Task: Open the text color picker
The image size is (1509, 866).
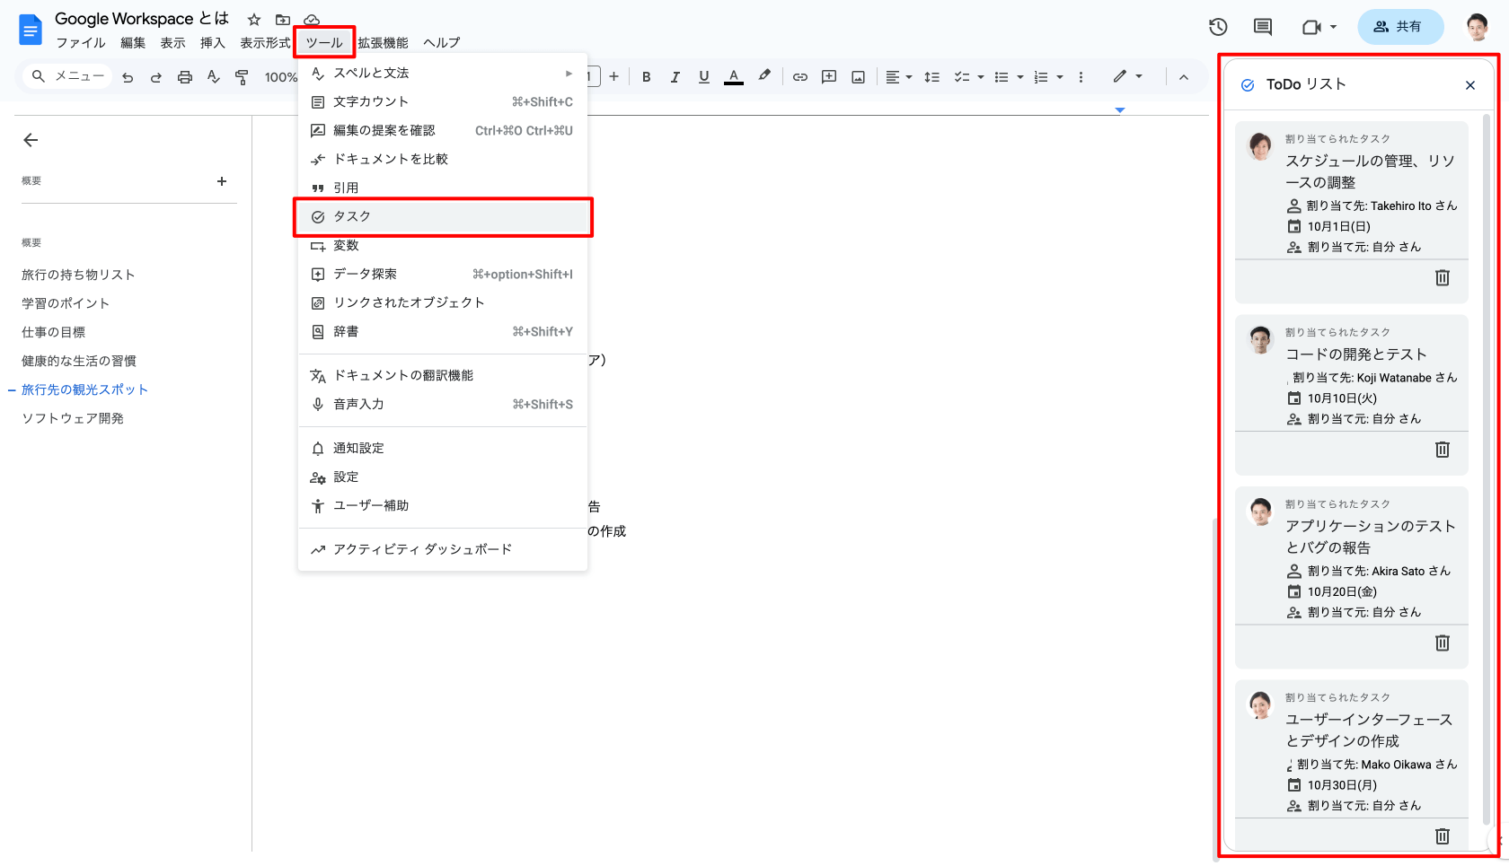Action: click(x=734, y=77)
